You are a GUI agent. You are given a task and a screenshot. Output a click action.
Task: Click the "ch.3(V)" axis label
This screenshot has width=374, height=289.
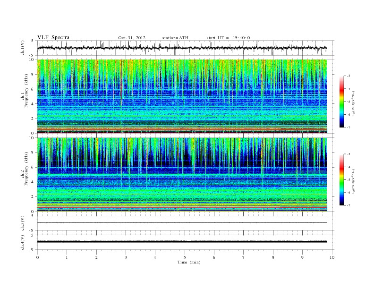click(23, 223)
